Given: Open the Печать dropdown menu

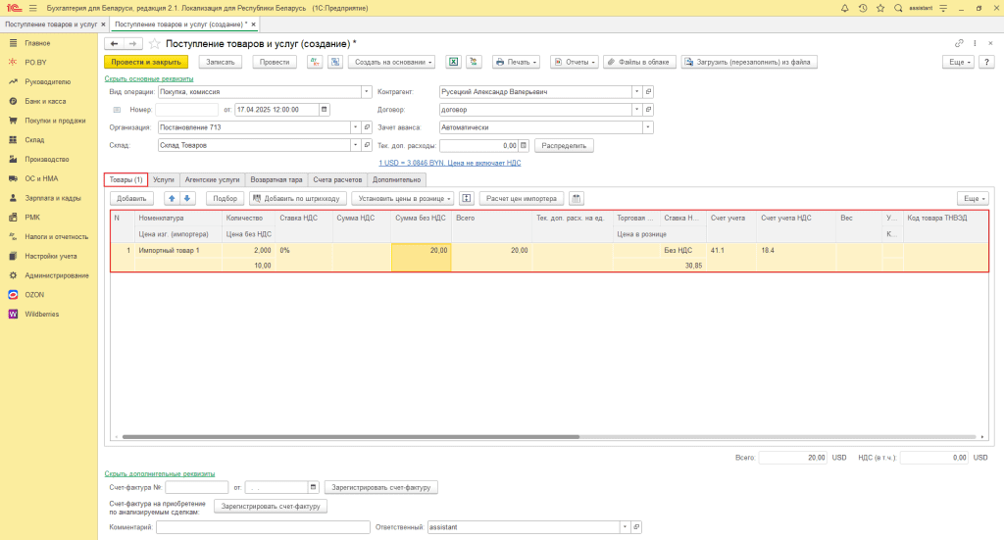Looking at the screenshot, I should (x=516, y=62).
